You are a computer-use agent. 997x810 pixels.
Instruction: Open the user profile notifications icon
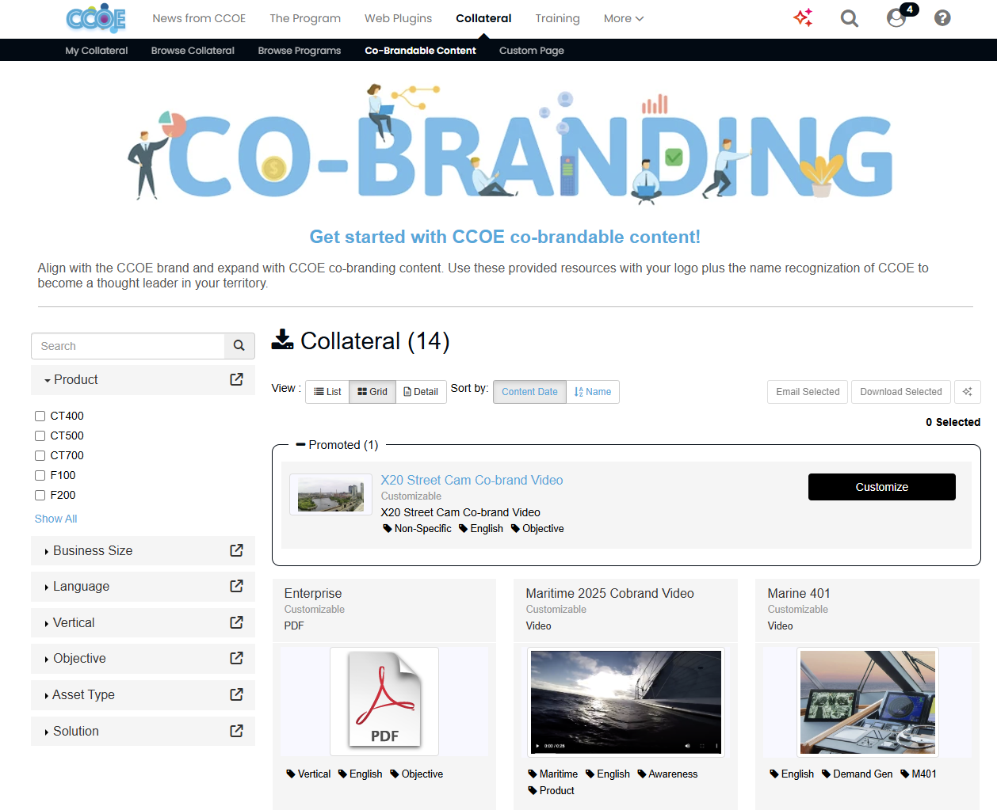coord(896,17)
